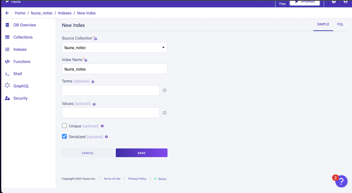Open Shell in sidebar

click(18, 74)
